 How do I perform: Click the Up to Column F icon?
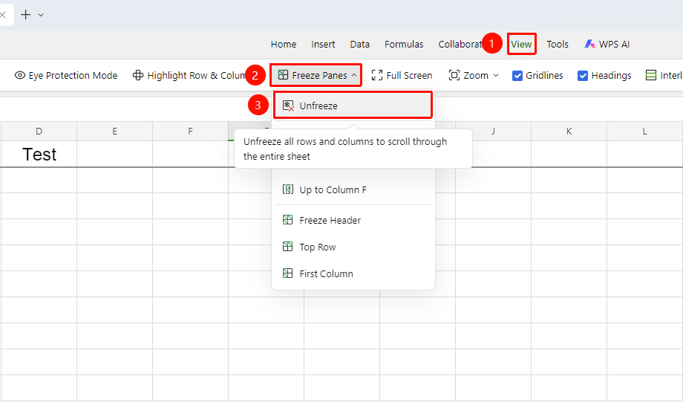(x=287, y=189)
